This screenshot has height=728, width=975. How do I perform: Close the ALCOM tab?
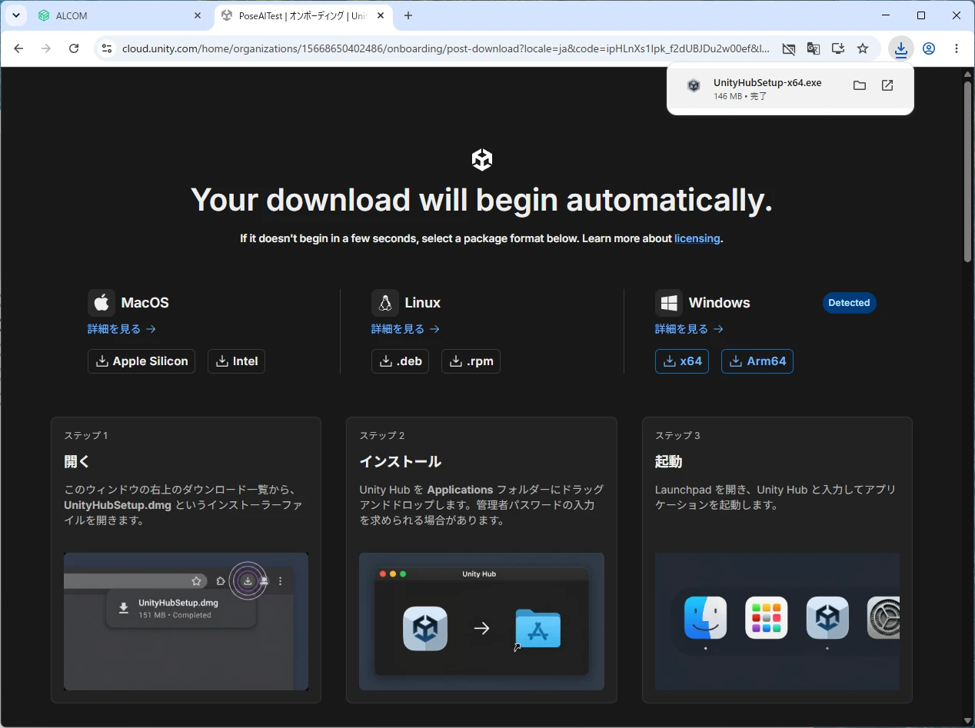point(198,15)
